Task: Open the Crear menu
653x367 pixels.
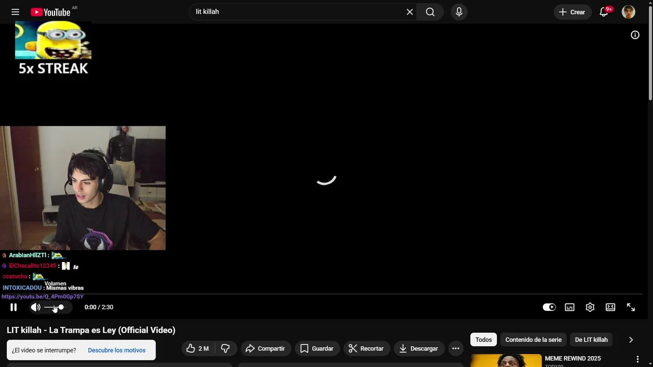Action: coord(572,12)
